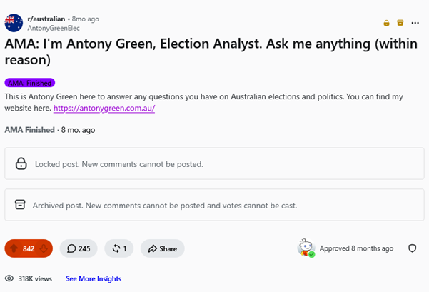Click the archived post box icon
Image resolution: width=429 pixels, height=292 pixels.
20,205
